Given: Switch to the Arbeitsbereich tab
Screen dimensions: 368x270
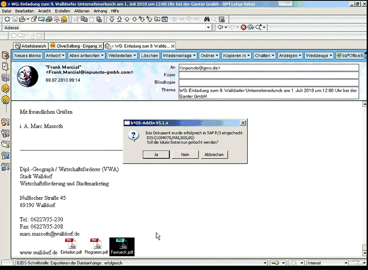Looking at the screenshot, I should click(31, 46).
